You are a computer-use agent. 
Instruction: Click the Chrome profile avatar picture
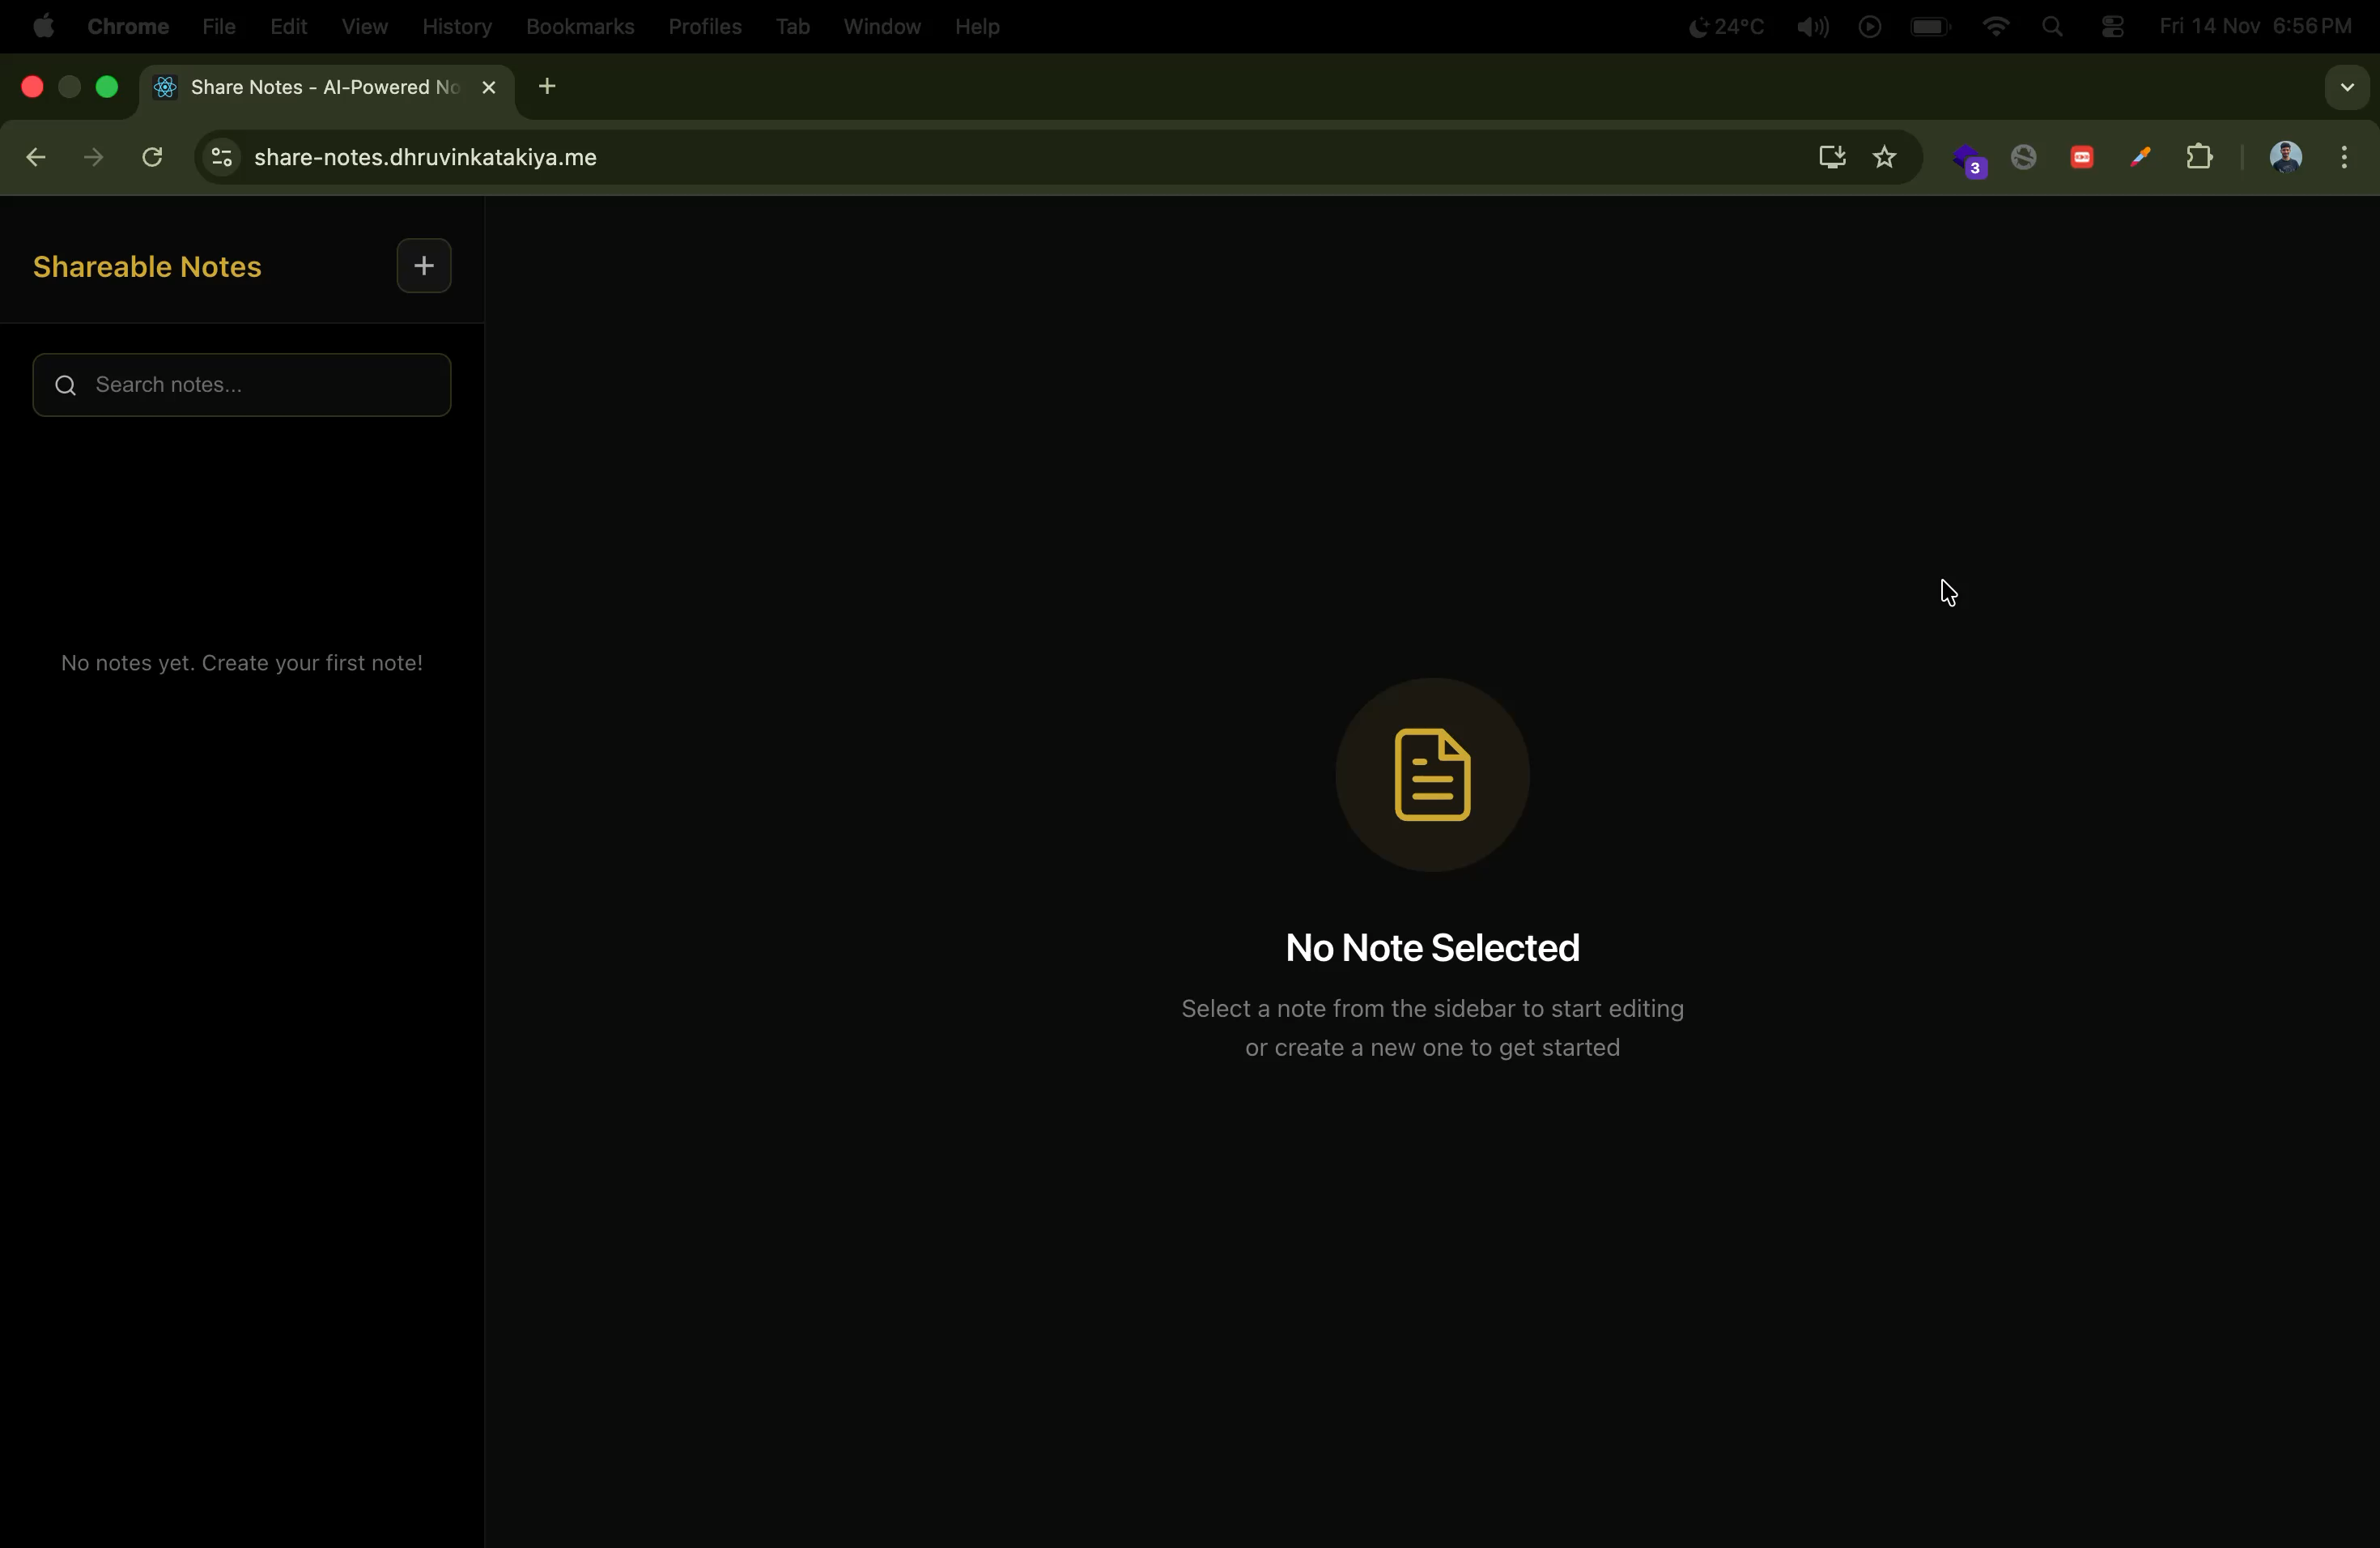[2287, 157]
